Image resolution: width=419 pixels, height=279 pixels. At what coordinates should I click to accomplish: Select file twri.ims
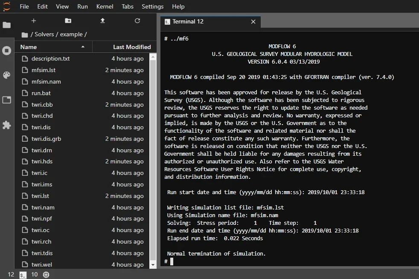pyautogui.click(x=82, y=184)
